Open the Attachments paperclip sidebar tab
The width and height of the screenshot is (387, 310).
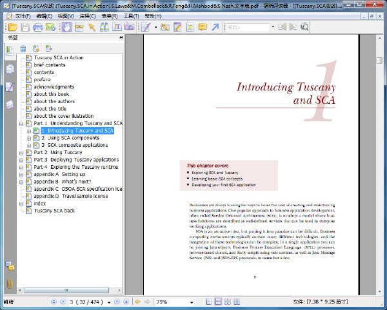coord(10,284)
